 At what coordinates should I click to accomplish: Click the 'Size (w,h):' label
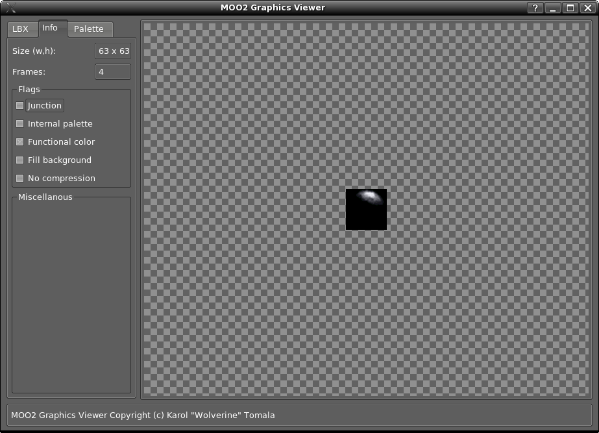34,51
